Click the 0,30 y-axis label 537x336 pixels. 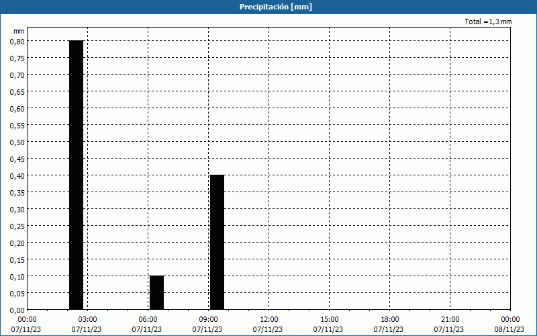(x=17, y=210)
